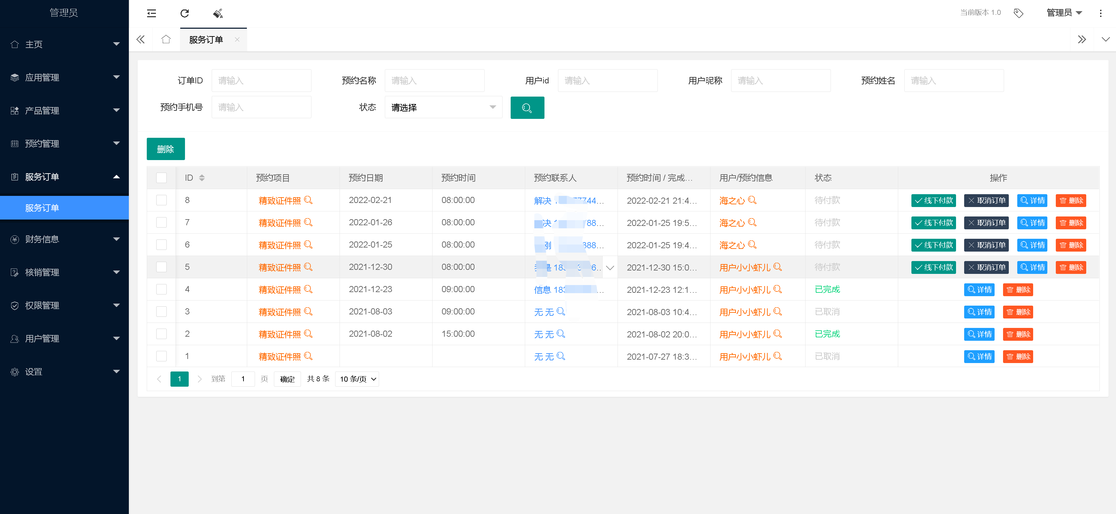This screenshot has width=1116, height=514.
Task: Click the clear cache brush icon
Action: [x=218, y=13]
